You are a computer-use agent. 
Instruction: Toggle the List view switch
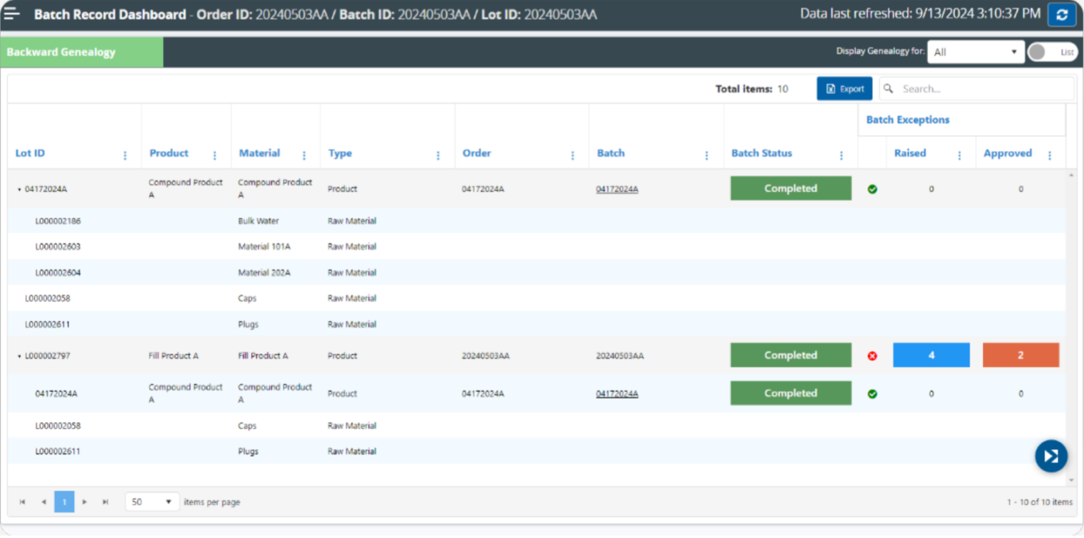tap(1052, 52)
